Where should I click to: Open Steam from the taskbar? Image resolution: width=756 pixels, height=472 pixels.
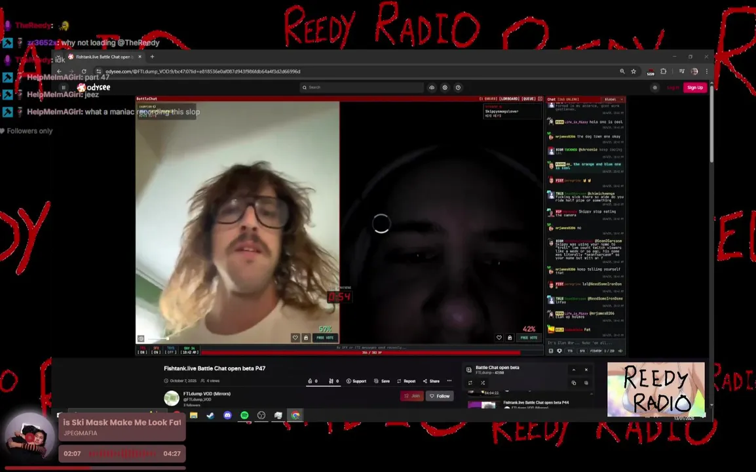pyautogui.click(x=211, y=415)
